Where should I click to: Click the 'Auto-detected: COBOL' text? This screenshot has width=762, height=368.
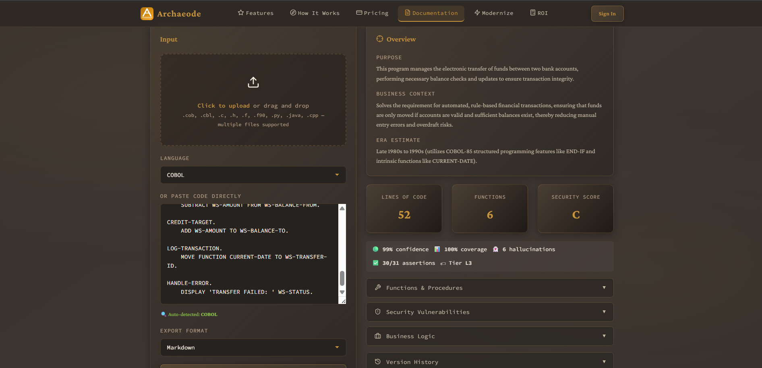(193, 314)
